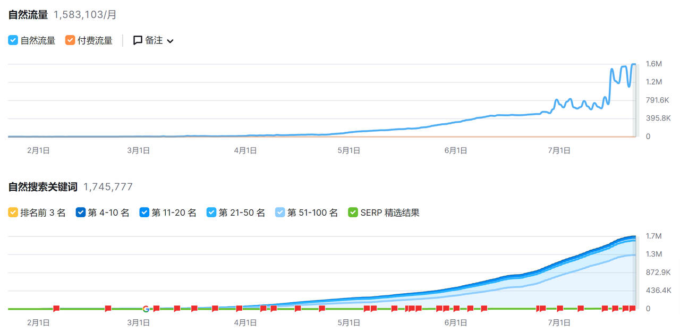Open red flag immediately left of Google marker

click(x=108, y=309)
